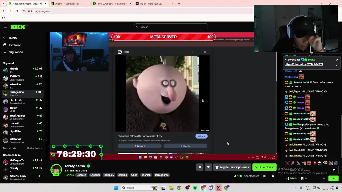This screenshot has height=192, width=342.
Task: Click the taskbar microphone icon
Action: point(301,188)
